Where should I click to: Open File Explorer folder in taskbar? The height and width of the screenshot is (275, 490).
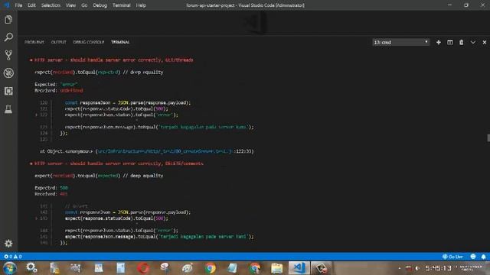click(x=277, y=268)
